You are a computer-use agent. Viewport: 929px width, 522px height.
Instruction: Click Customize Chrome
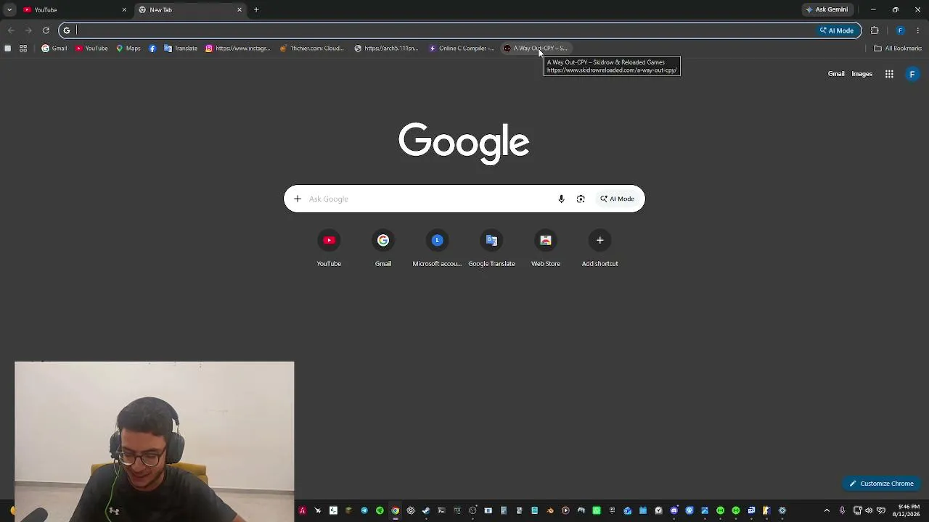pyautogui.click(x=882, y=484)
